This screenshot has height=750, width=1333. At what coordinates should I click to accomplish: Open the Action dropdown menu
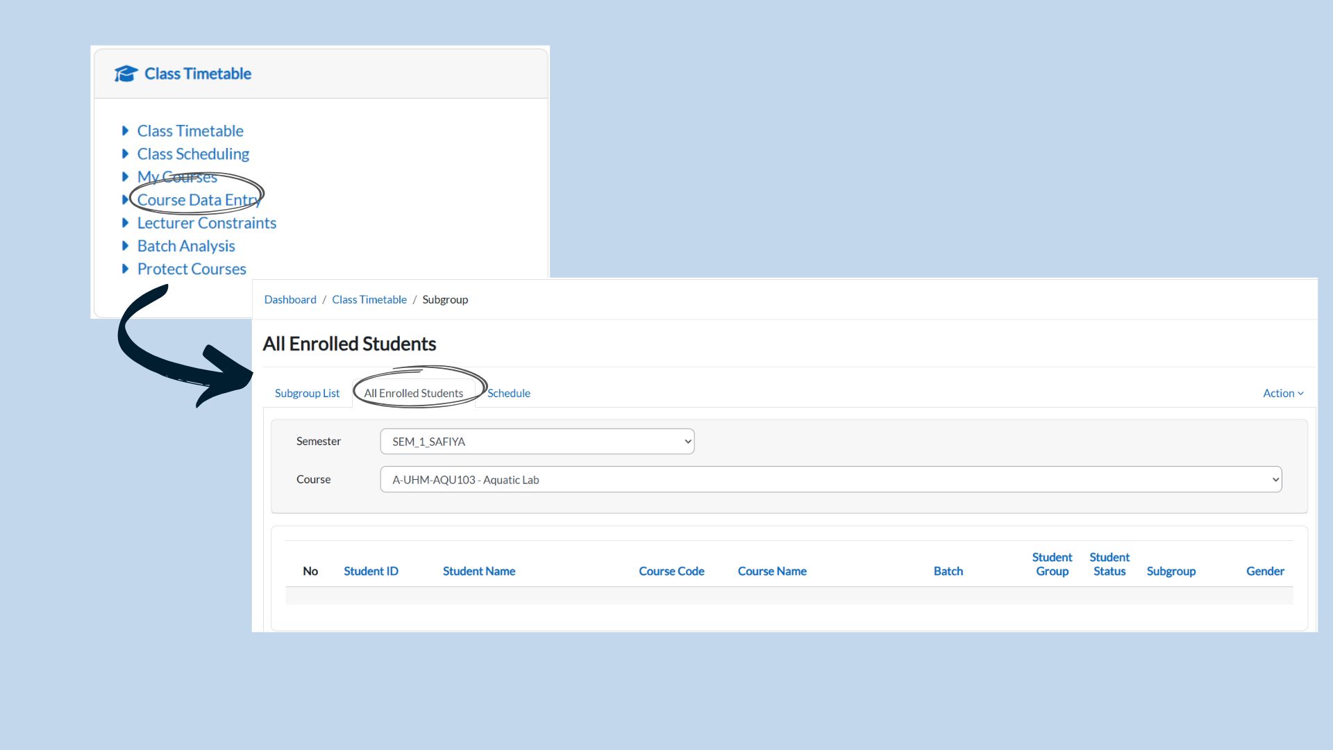1282,393
